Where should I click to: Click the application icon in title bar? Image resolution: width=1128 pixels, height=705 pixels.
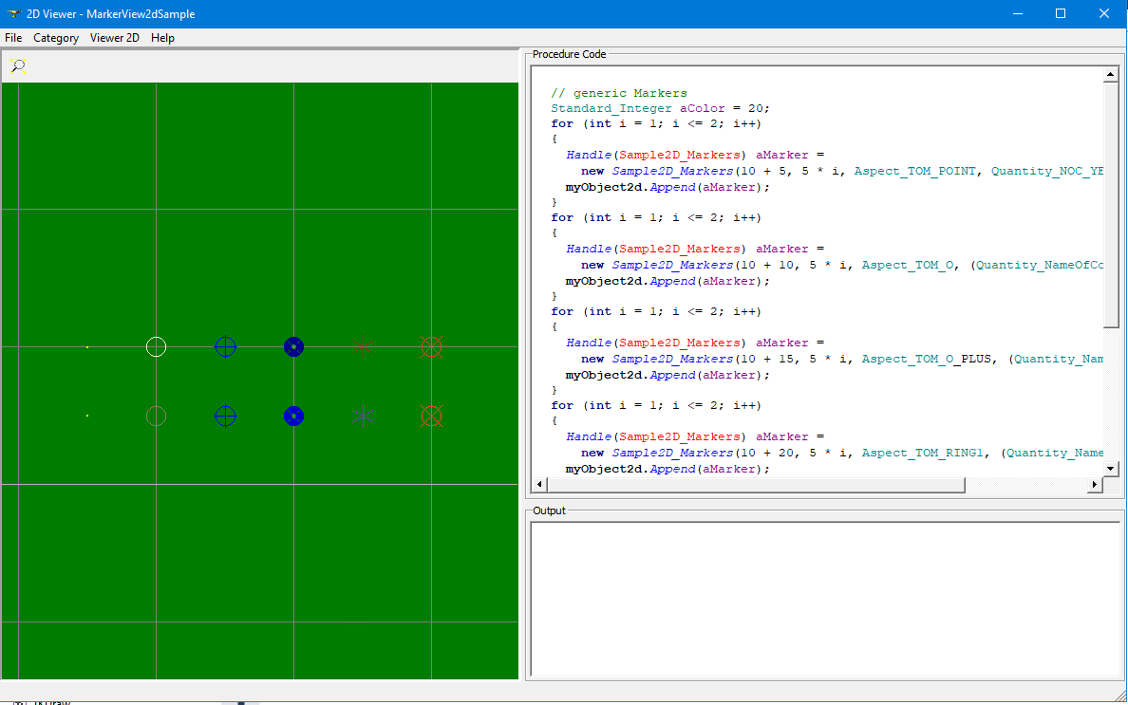coord(13,14)
